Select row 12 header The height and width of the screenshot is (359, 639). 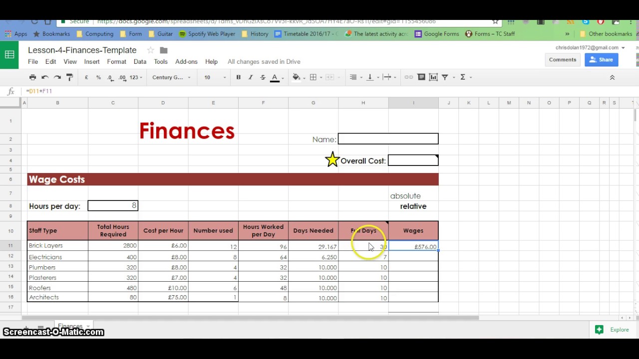[x=11, y=257]
